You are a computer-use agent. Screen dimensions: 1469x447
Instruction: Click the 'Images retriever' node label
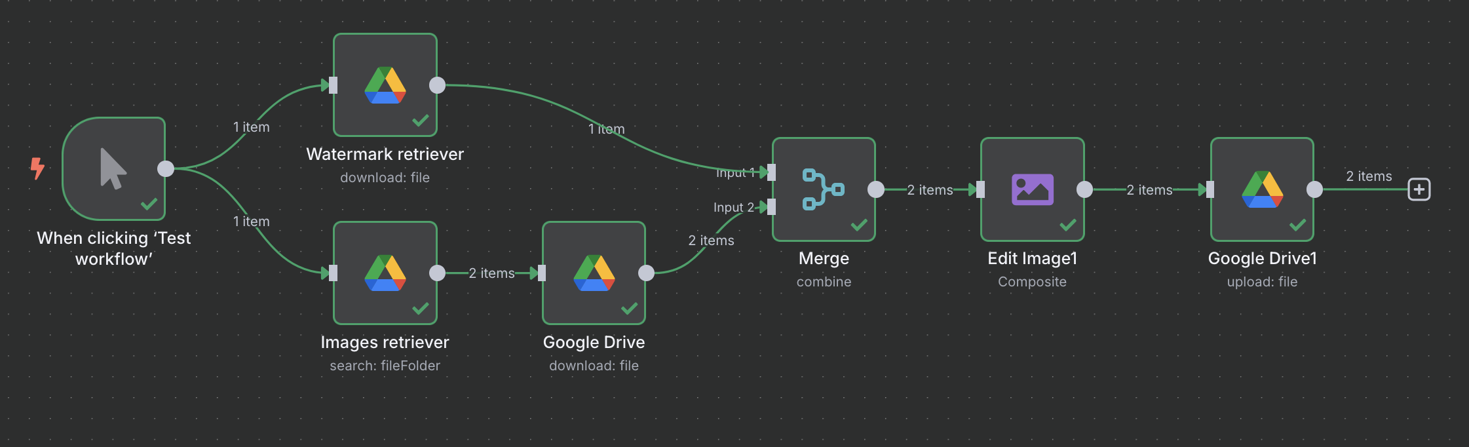[x=385, y=342]
